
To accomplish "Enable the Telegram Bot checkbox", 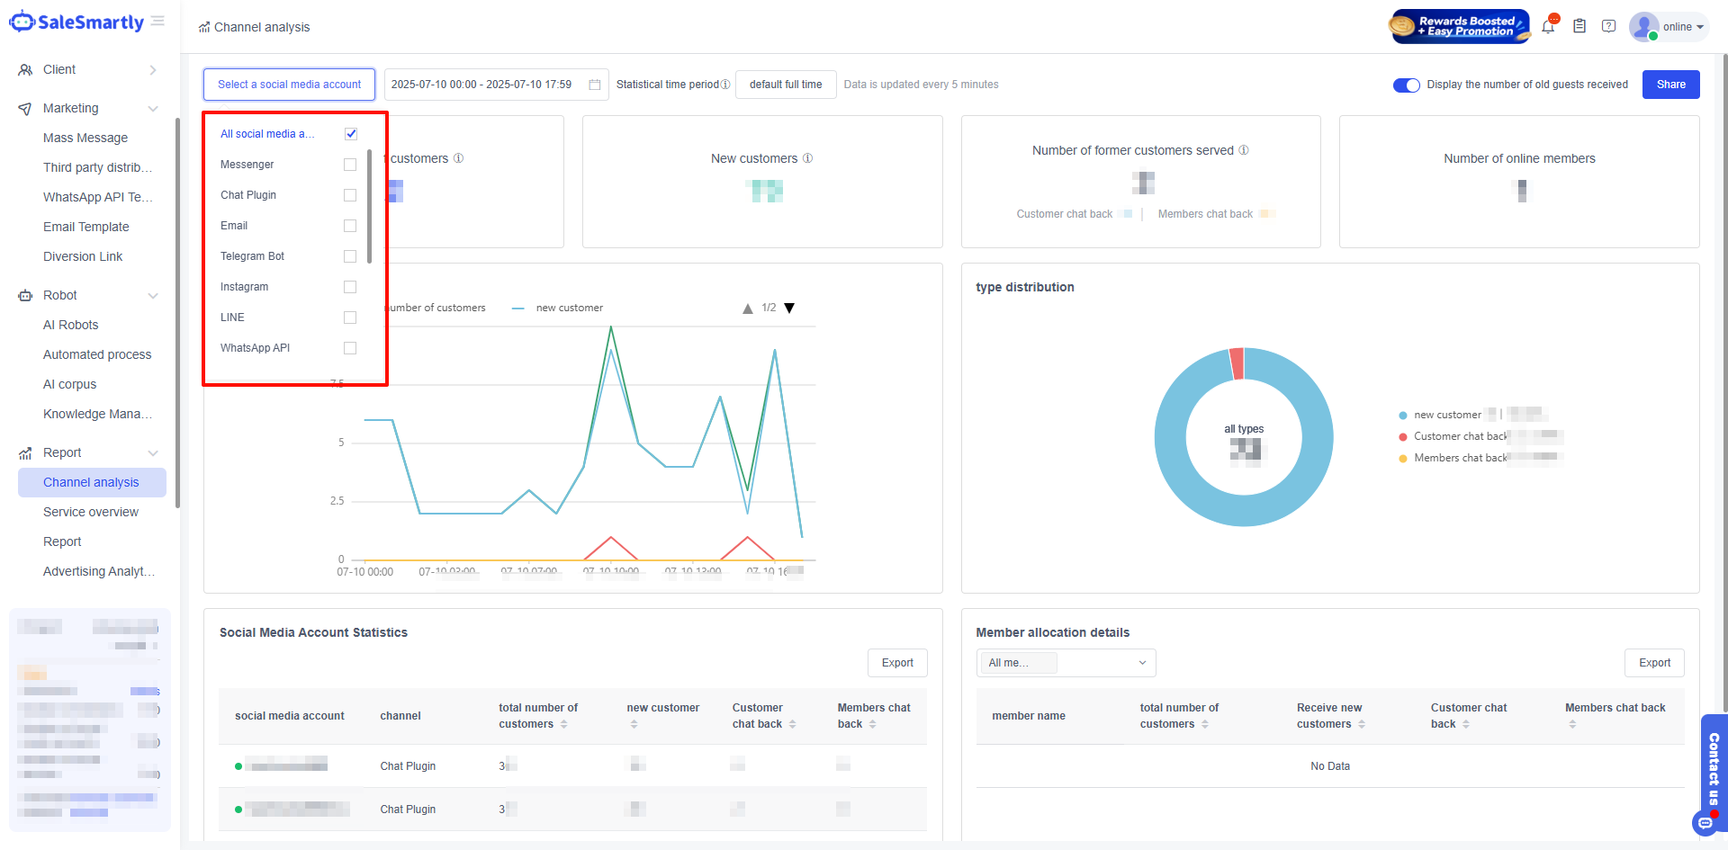I will (x=350, y=256).
